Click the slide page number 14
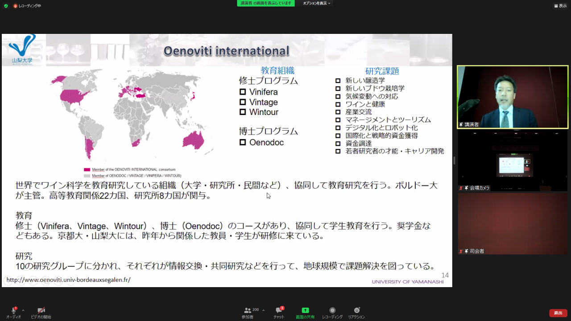Viewport: 571px width, 321px height. tap(445, 275)
